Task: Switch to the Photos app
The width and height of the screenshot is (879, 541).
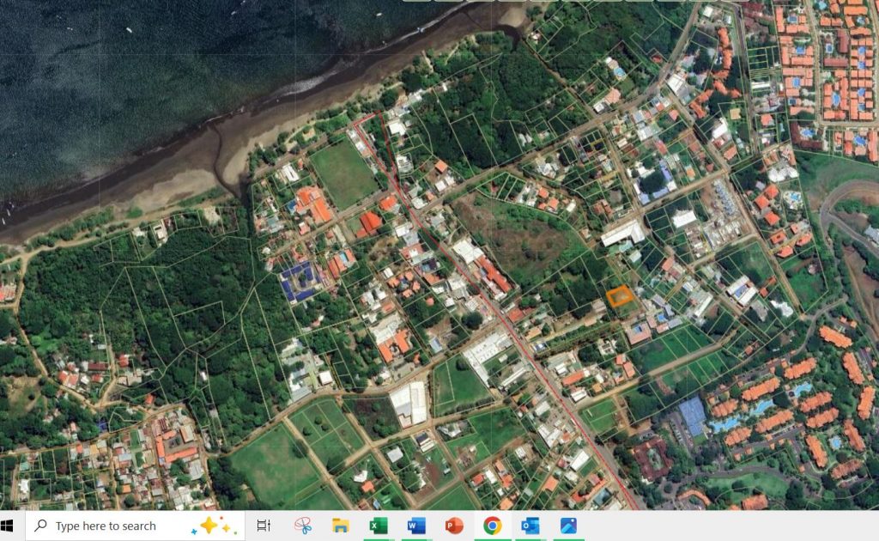Action: [x=568, y=526]
